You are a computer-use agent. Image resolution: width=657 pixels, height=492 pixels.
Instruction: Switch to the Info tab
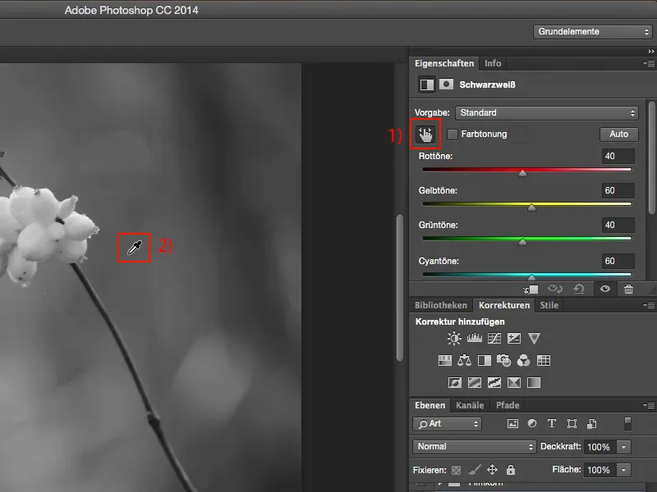click(493, 63)
